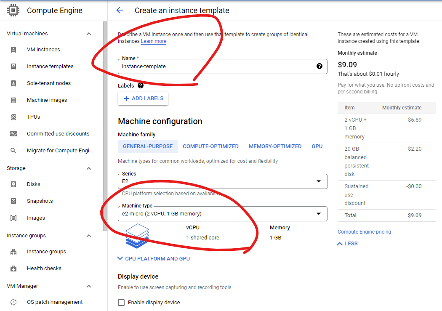Open the Labels help icon
This screenshot has height=311, width=442.
[141, 85]
